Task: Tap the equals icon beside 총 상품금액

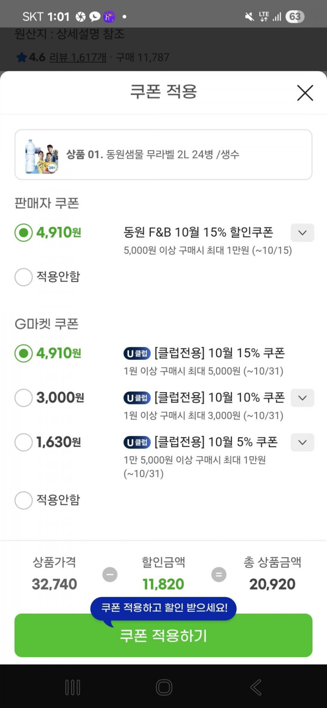Action: pyautogui.click(x=219, y=575)
